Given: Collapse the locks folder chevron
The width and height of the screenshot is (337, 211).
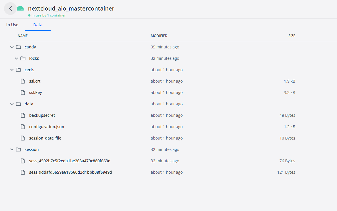Looking at the screenshot, I should click(16, 58).
